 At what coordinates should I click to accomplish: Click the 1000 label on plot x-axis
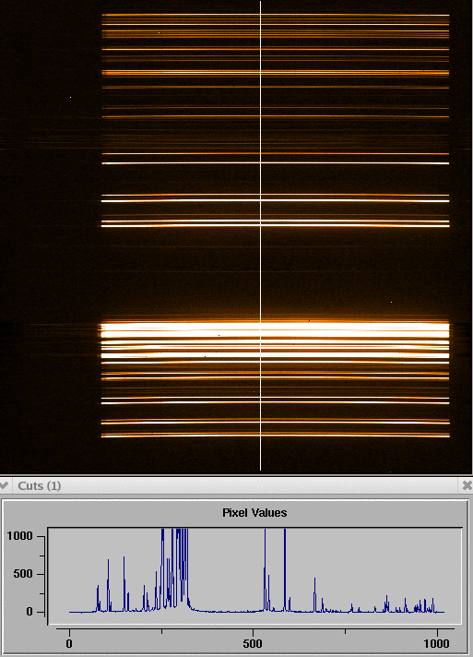pyautogui.click(x=436, y=643)
